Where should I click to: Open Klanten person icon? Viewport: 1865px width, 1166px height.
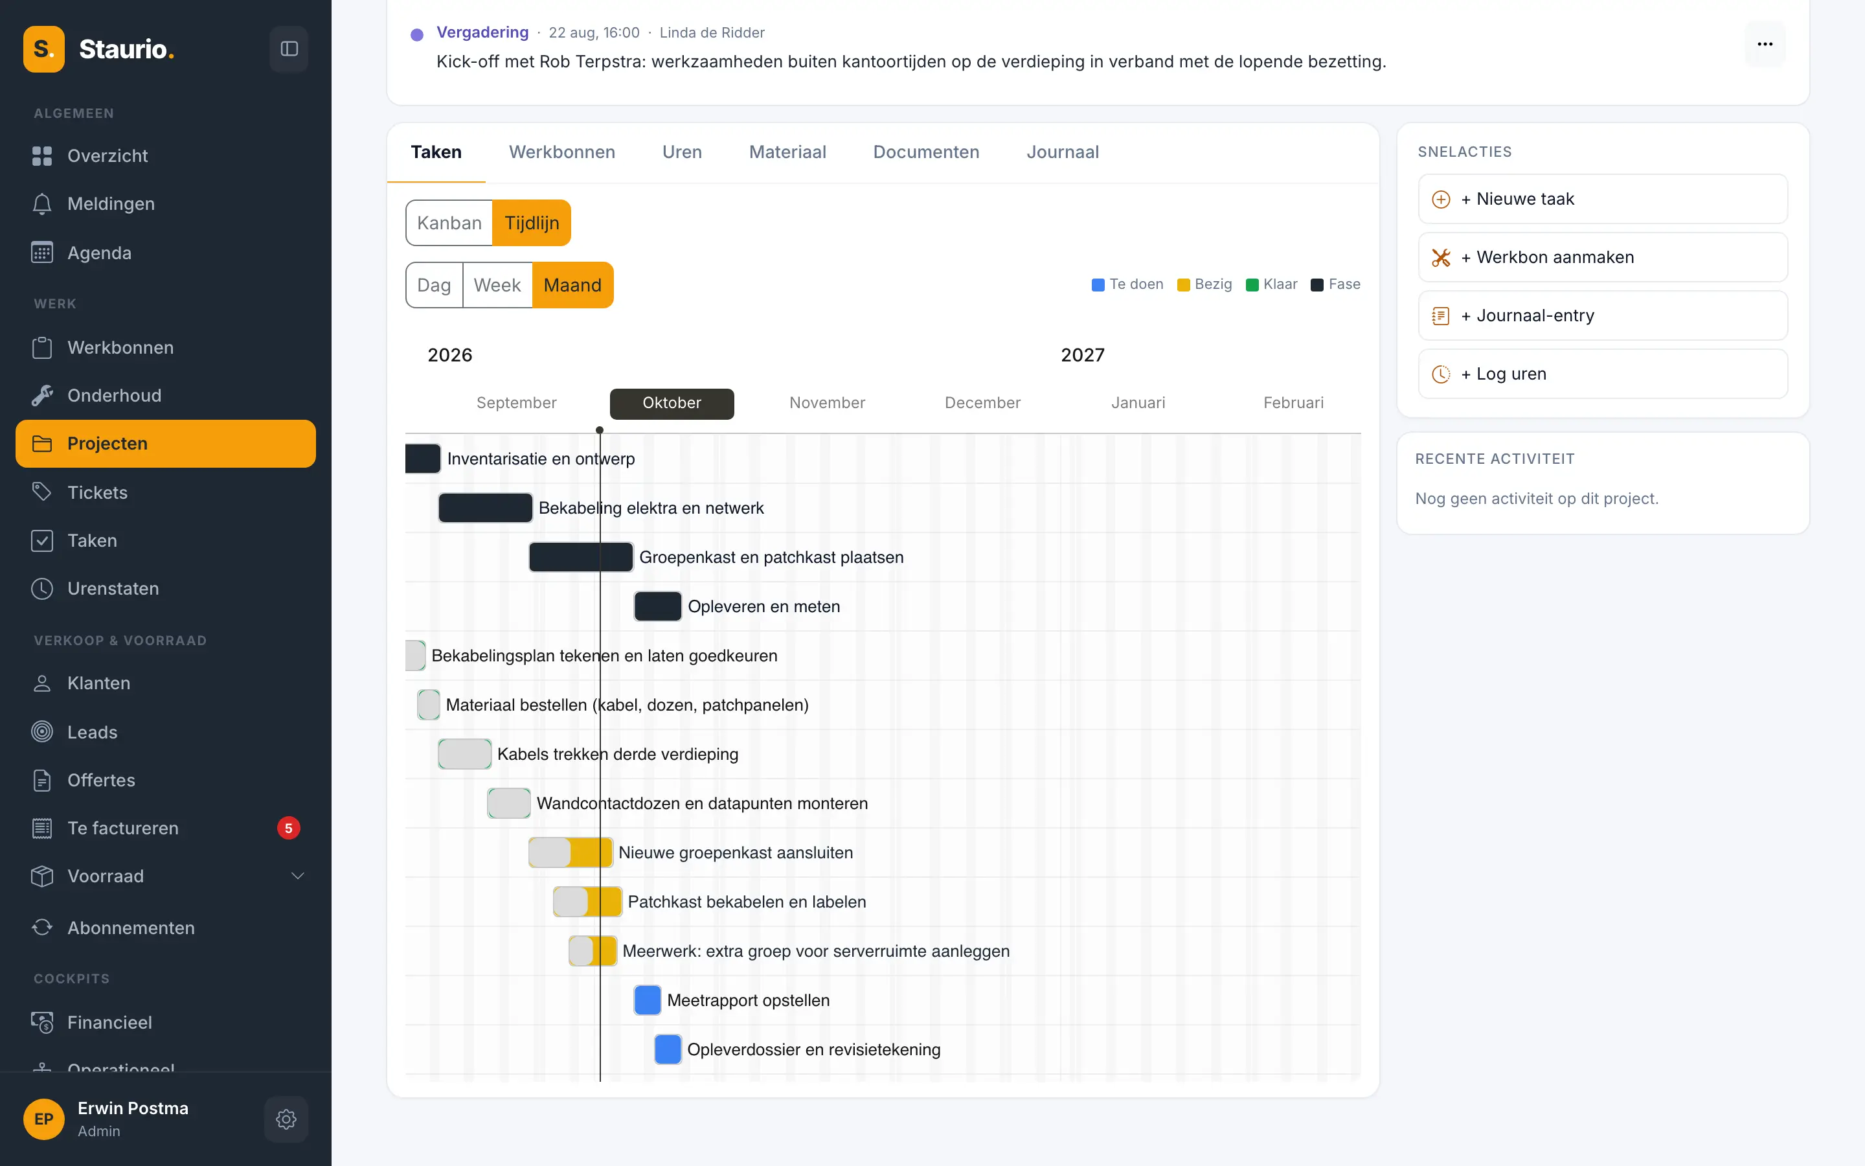click(42, 683)
